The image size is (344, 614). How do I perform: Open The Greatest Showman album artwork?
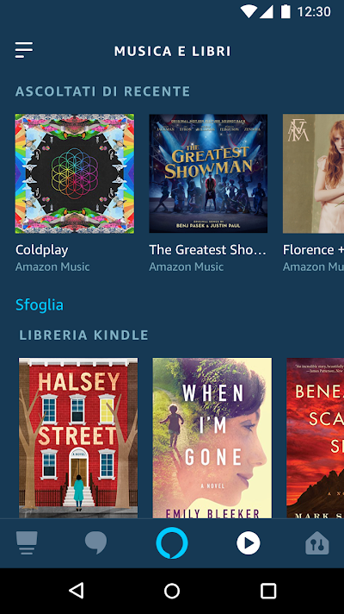(x=208, y=173)
